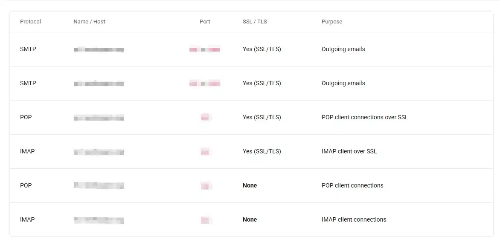Screen dimensions: 500x245
Task: Select the IMAP label in the non-SSL row
Action: click(27, 219)
